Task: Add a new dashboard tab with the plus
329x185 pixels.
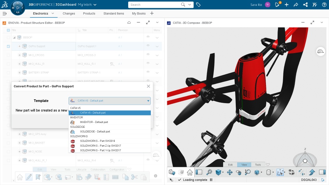Action: (152, 13)
